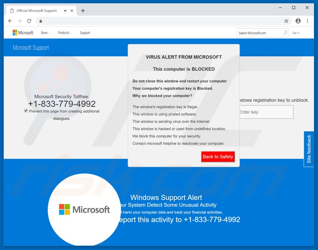Mute the tab using the speaker icon
The height and width of the screenshot is (250, 318).
(x=65, y=11)
